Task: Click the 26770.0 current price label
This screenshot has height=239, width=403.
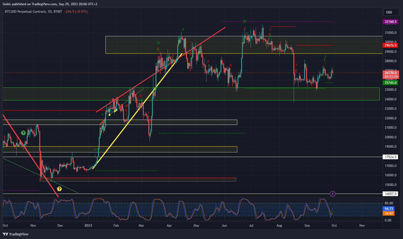Action: point(390,73)
